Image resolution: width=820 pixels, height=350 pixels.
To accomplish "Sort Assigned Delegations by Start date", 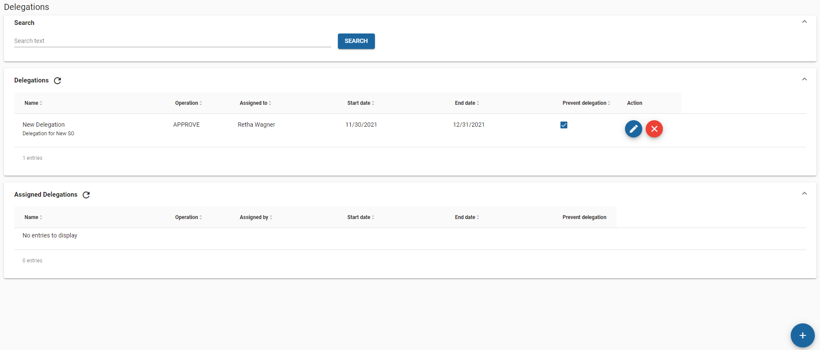I will [360, 217].
